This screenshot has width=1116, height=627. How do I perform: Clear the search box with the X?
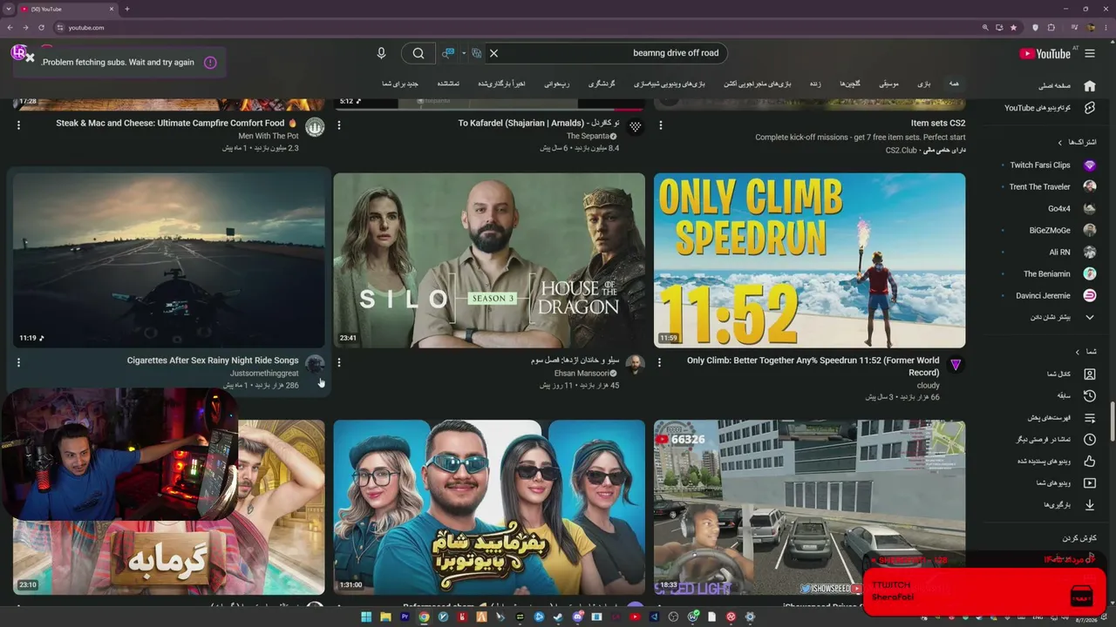(493, 53)
